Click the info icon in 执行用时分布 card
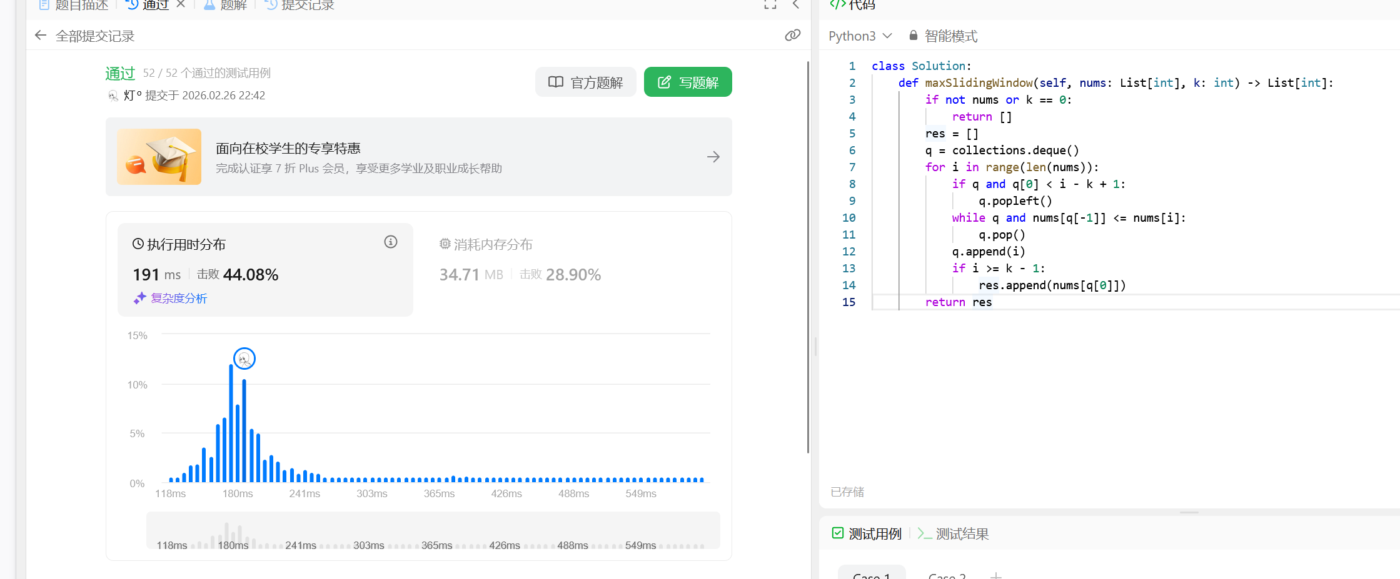The height and width of the screenshot is (579, 1400). 391,242
